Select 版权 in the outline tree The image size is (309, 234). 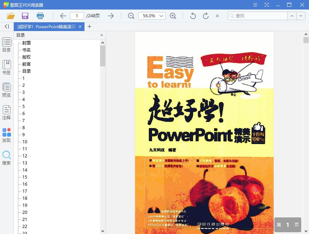click(27, 57)
